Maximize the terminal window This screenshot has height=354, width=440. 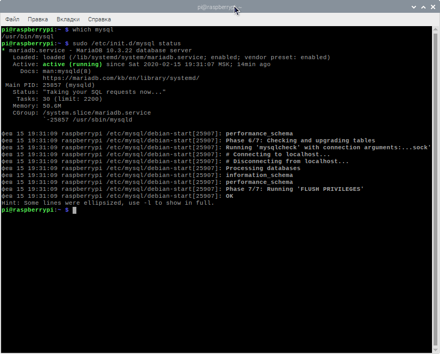(x=423, y=7)
